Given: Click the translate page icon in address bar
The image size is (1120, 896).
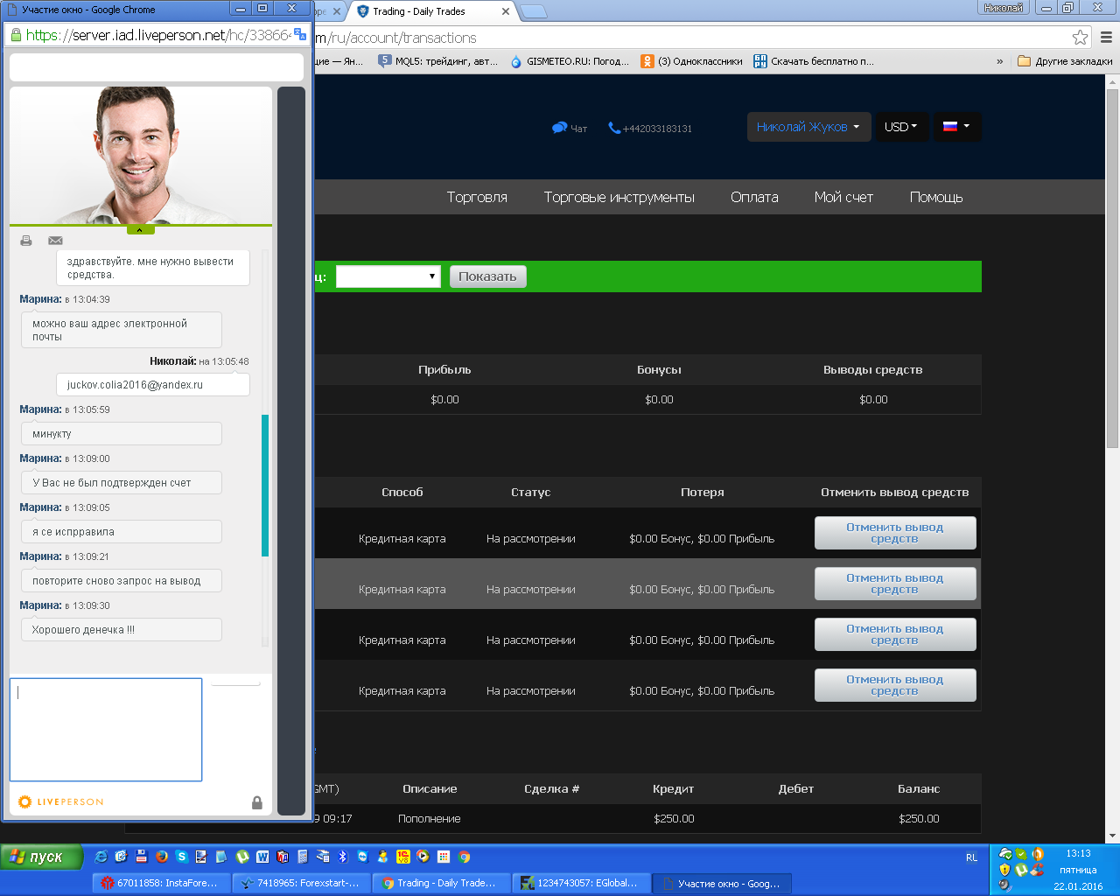Looking at the screenshot, I should [300, 35].
